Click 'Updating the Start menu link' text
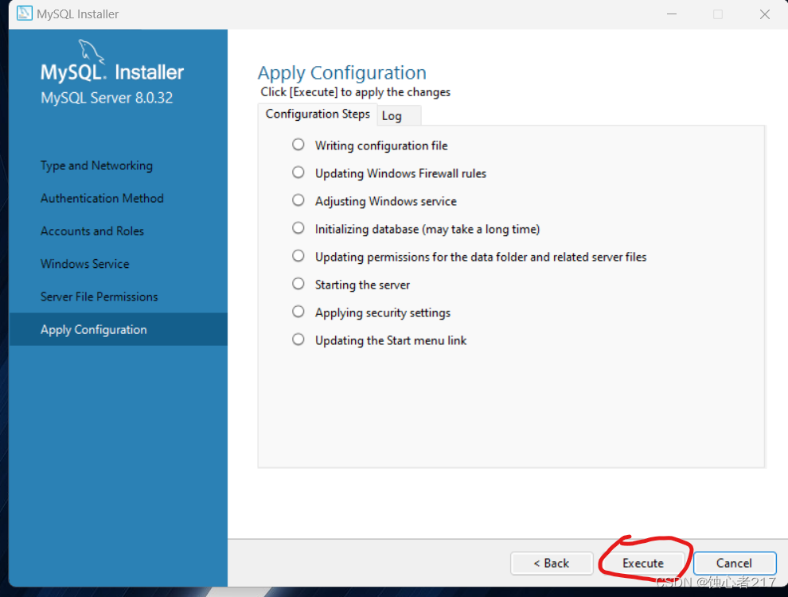 (x=391, y=340)
